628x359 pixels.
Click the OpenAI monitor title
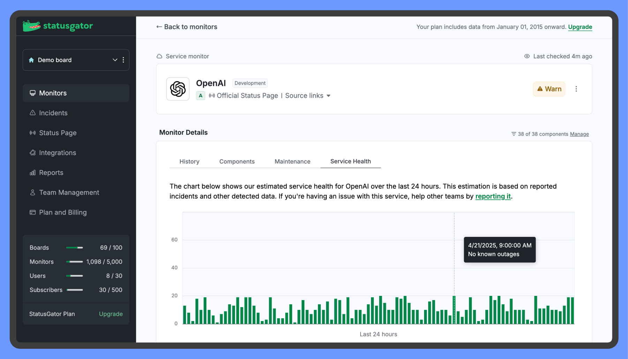(211, 83)
